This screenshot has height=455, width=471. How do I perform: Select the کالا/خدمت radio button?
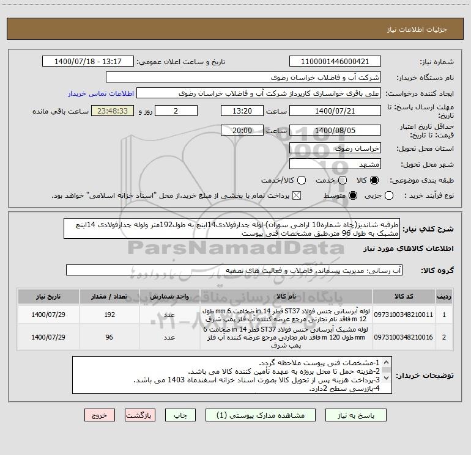click(302, 180)
